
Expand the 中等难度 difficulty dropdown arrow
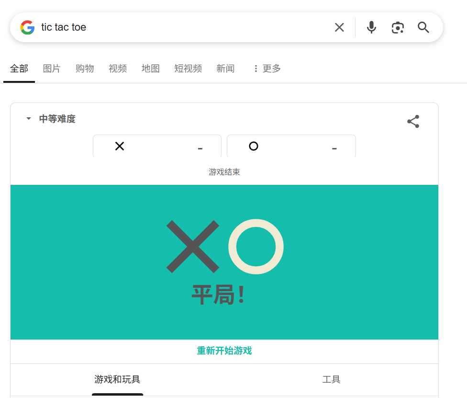click(29, 119)
